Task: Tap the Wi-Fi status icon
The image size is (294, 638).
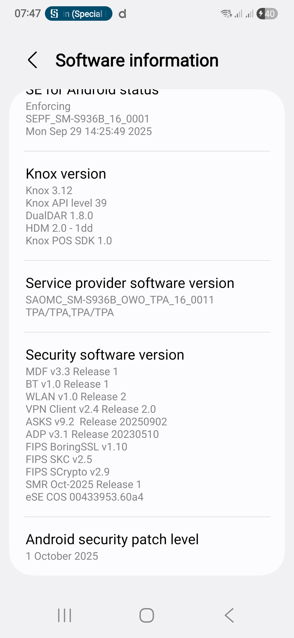Action: pos(226,14)
